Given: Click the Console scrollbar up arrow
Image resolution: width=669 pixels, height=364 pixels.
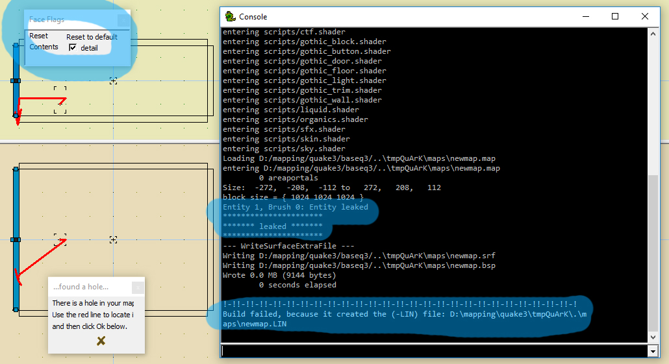Looking at the screenshot, I should click(x=653, y=34).
